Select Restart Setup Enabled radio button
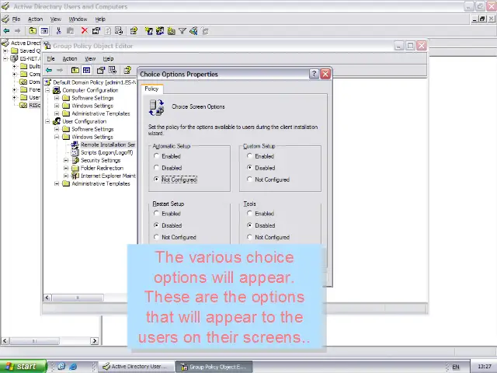Image resolution: width=497 pixels, height=373 pixels. coord(156,214)
